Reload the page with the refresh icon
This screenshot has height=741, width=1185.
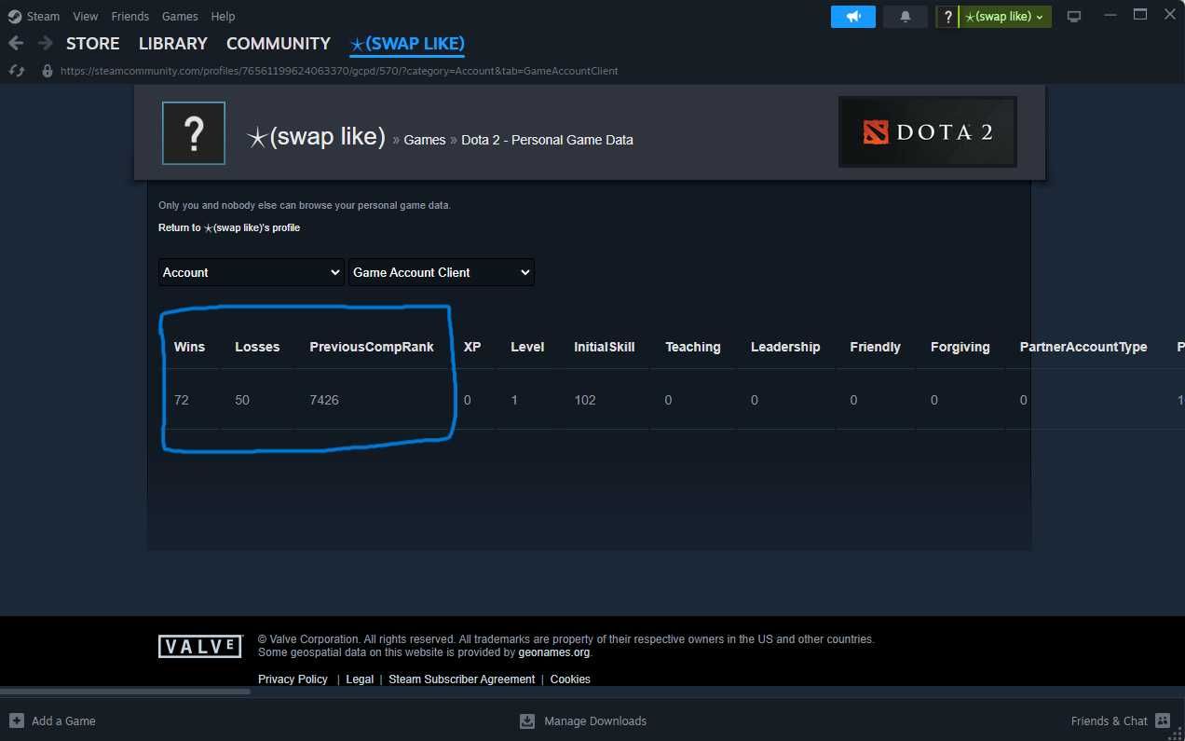click(x=15, y=71)
